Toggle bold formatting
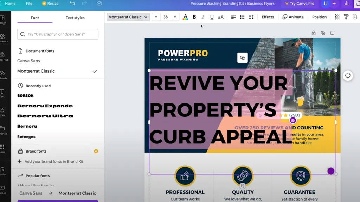The width and height of the screenshot is (360, 202). point(194,17)
